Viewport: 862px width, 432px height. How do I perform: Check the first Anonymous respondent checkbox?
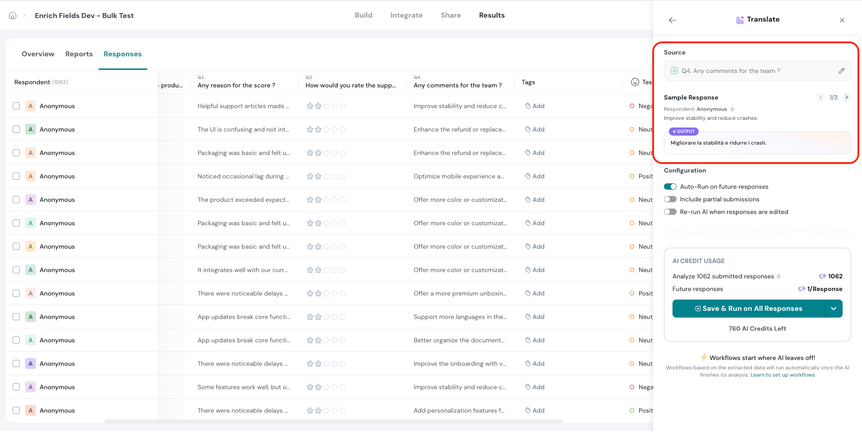16,106
